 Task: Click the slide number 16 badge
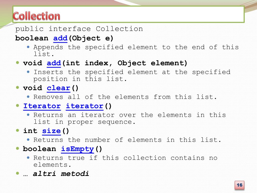(239, 185)
